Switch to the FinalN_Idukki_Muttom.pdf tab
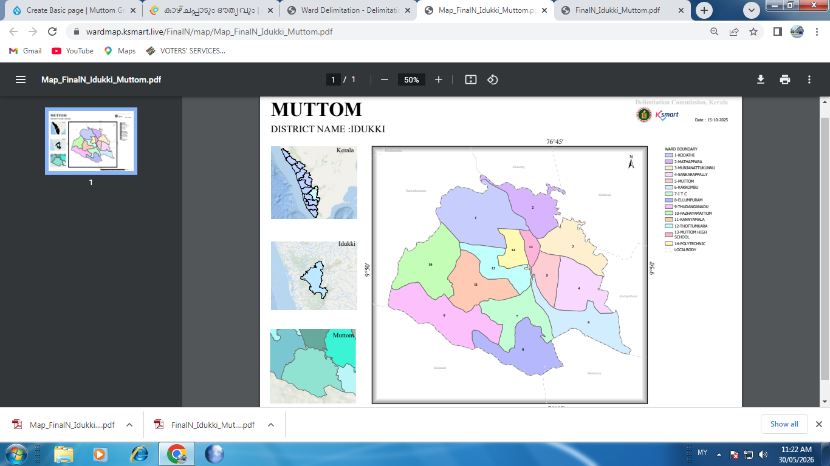Screen dimensions: 830x466 (x=623, y=10)
